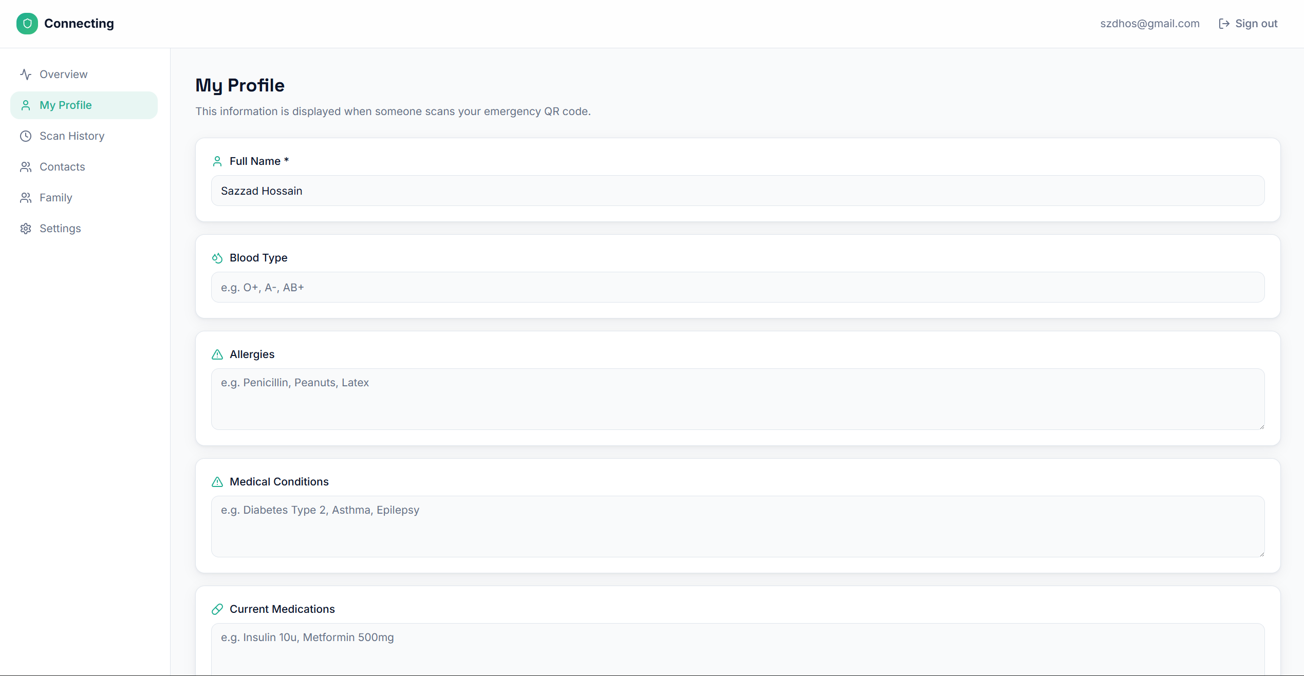Click into the Blood Type field
Image resolution: width=1304 pixels, height=676 pixels.
tap(737, 288)
